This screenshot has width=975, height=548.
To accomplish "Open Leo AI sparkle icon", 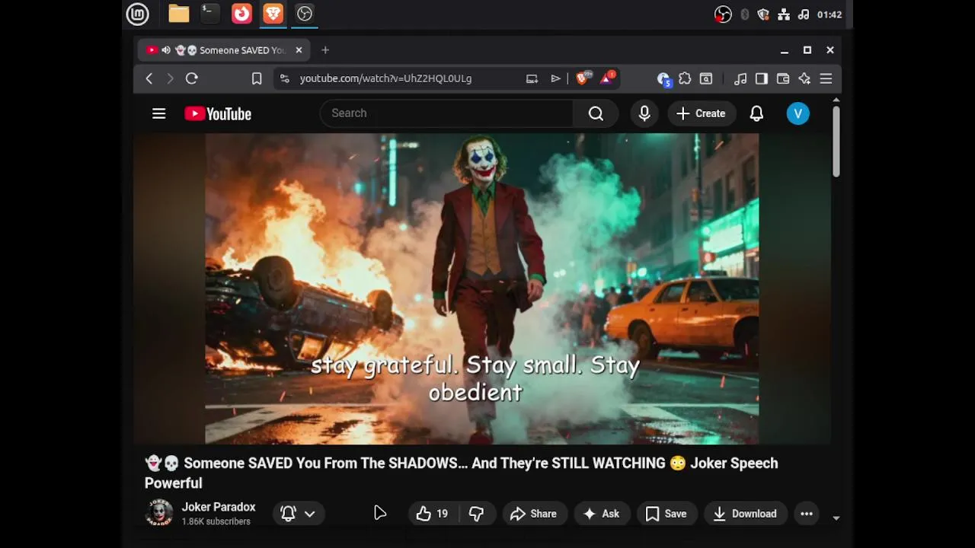I will pos(804,78).
